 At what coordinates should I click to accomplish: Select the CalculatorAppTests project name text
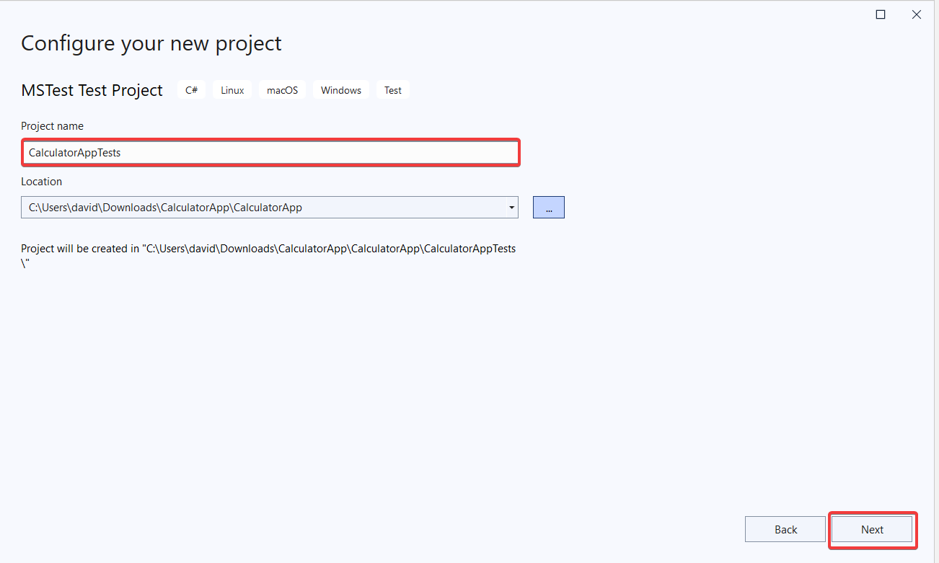(x=74, y=152)
